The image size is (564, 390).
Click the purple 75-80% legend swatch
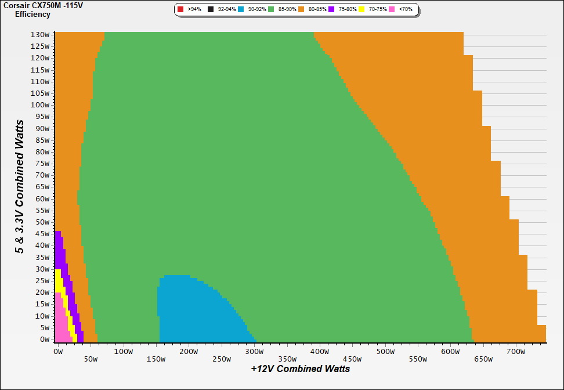click(332, 10)
